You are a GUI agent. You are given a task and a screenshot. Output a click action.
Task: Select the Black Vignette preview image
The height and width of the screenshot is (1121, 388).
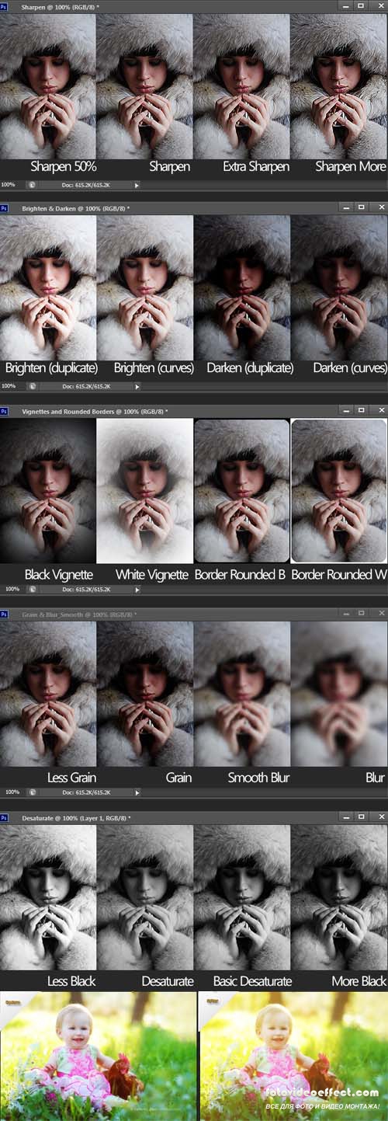point(48,490)
